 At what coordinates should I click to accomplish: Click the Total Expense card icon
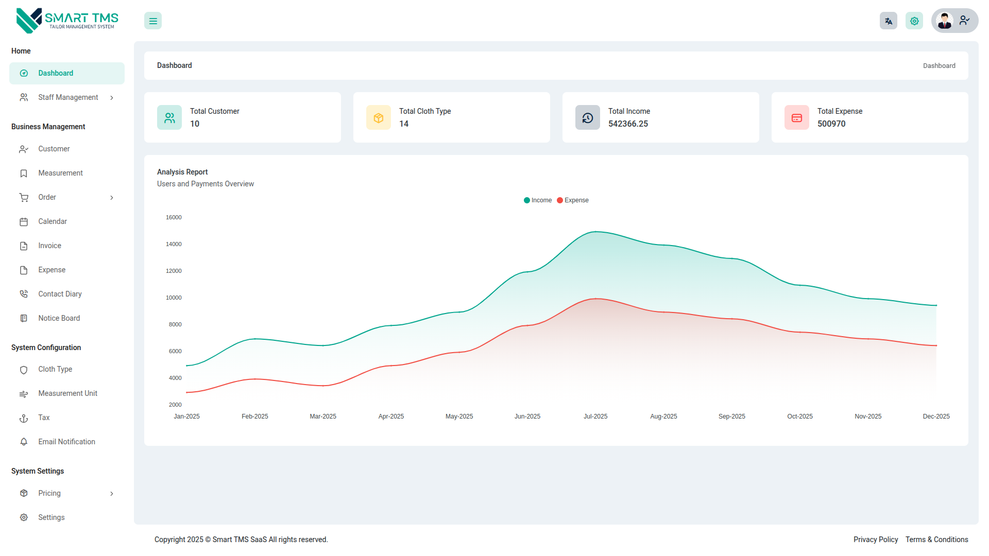pyautogui.click(x=797, y=118)
